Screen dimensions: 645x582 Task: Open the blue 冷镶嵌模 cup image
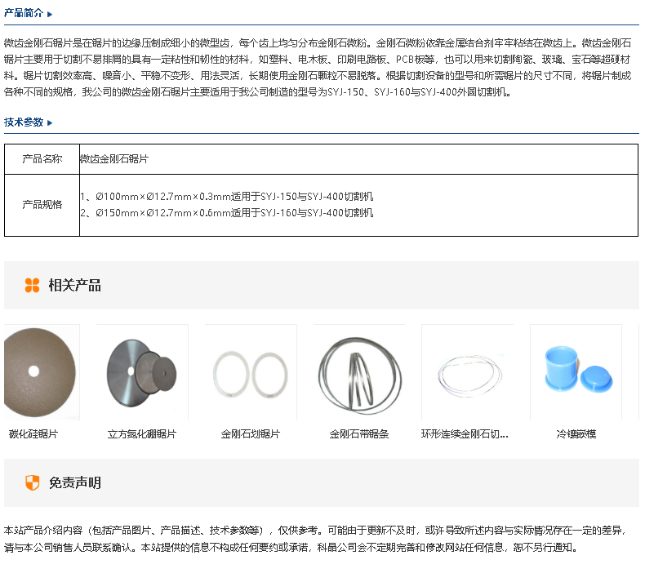[576, 372]
